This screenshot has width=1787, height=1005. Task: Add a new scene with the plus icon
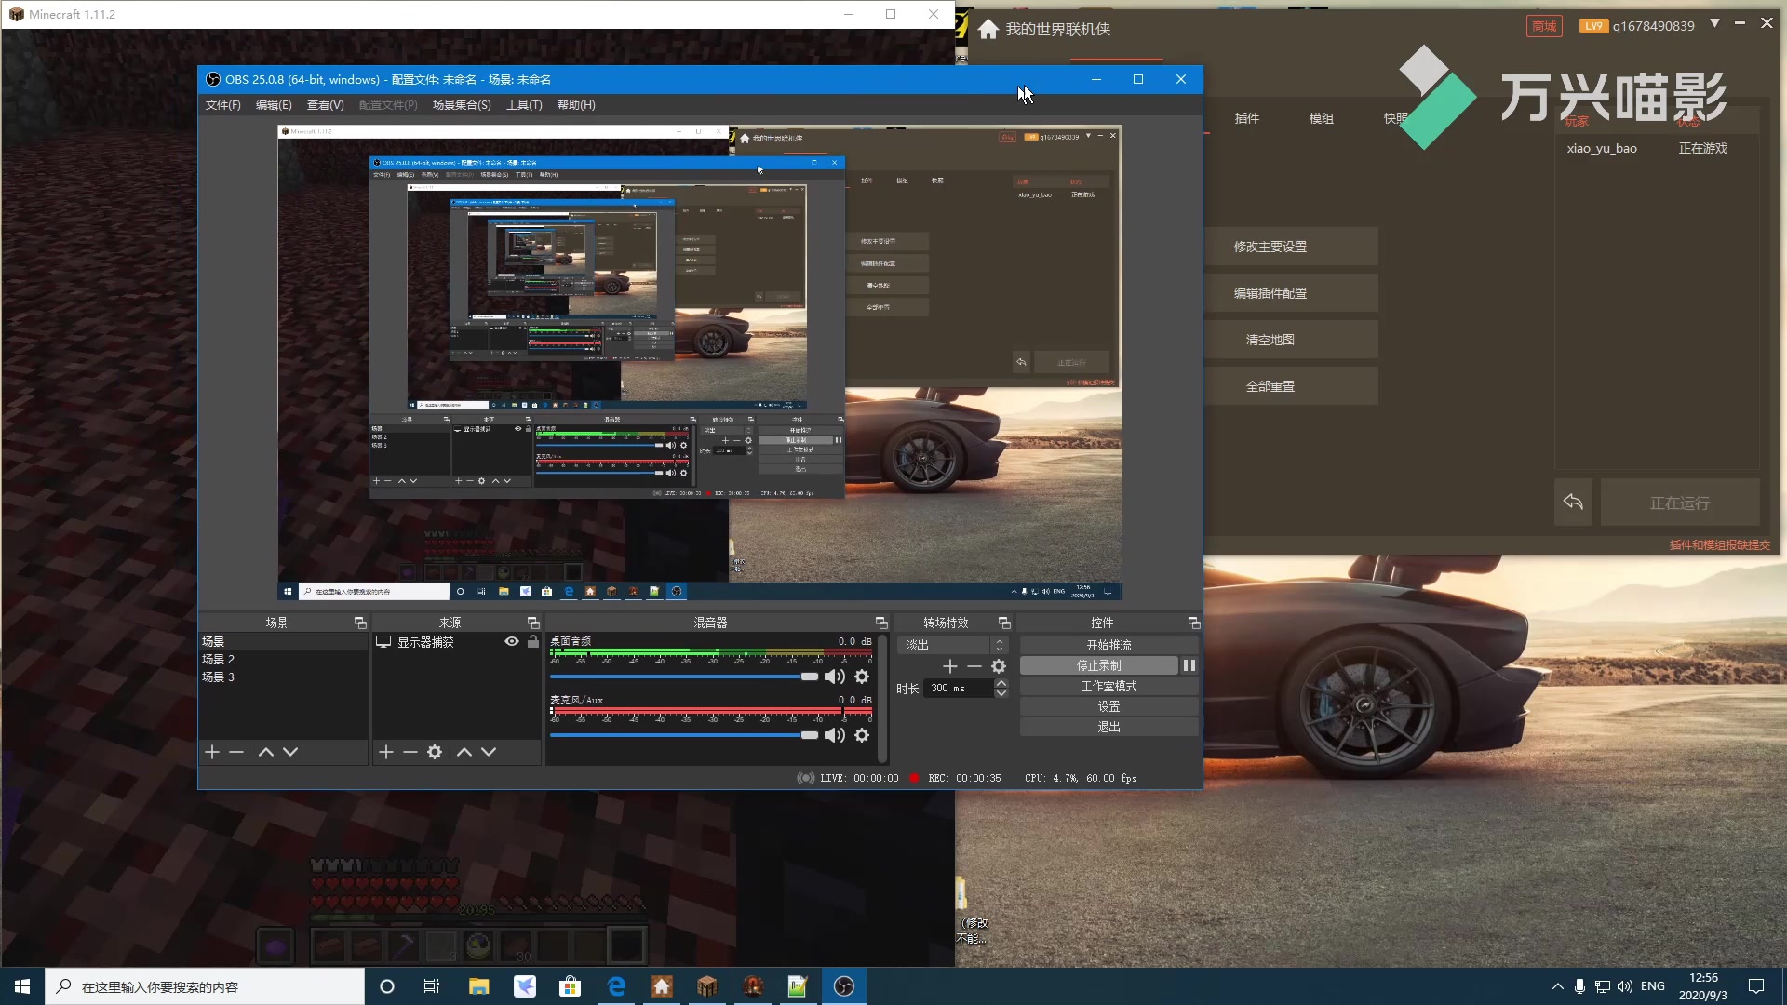tap(212, 752)
